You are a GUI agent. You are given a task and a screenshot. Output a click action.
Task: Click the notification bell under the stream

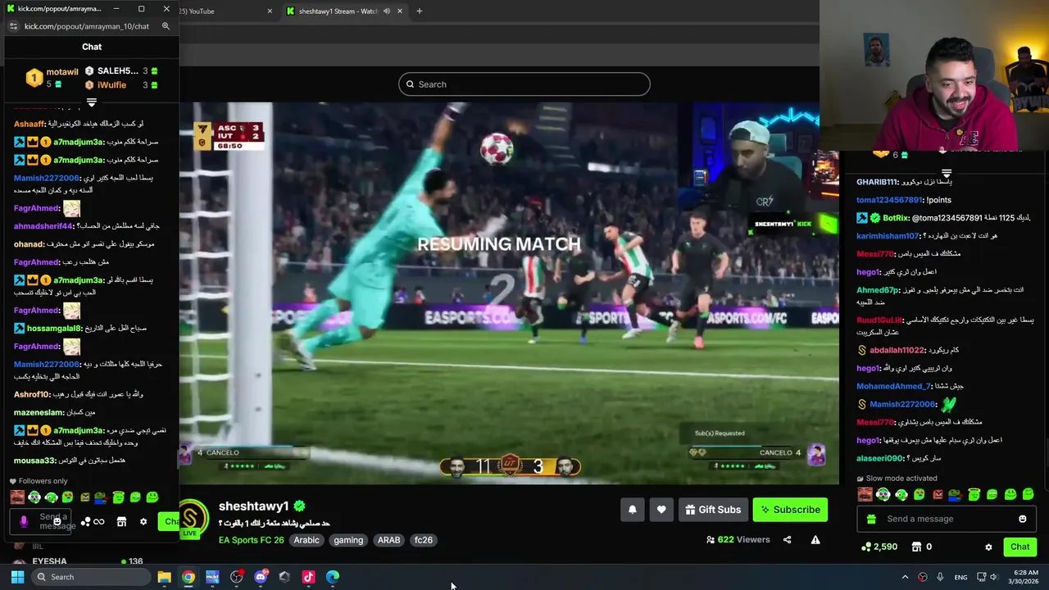pos(632,510)
